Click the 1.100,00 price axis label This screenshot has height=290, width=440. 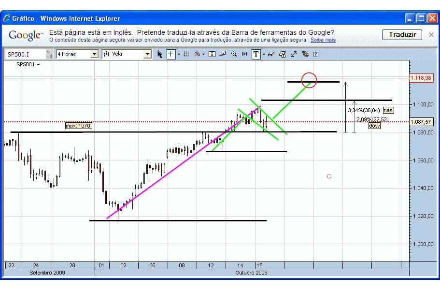423,104
